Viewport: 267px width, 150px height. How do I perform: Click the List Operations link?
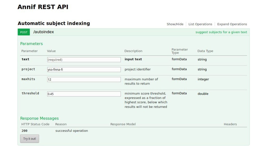click(200, 24)
